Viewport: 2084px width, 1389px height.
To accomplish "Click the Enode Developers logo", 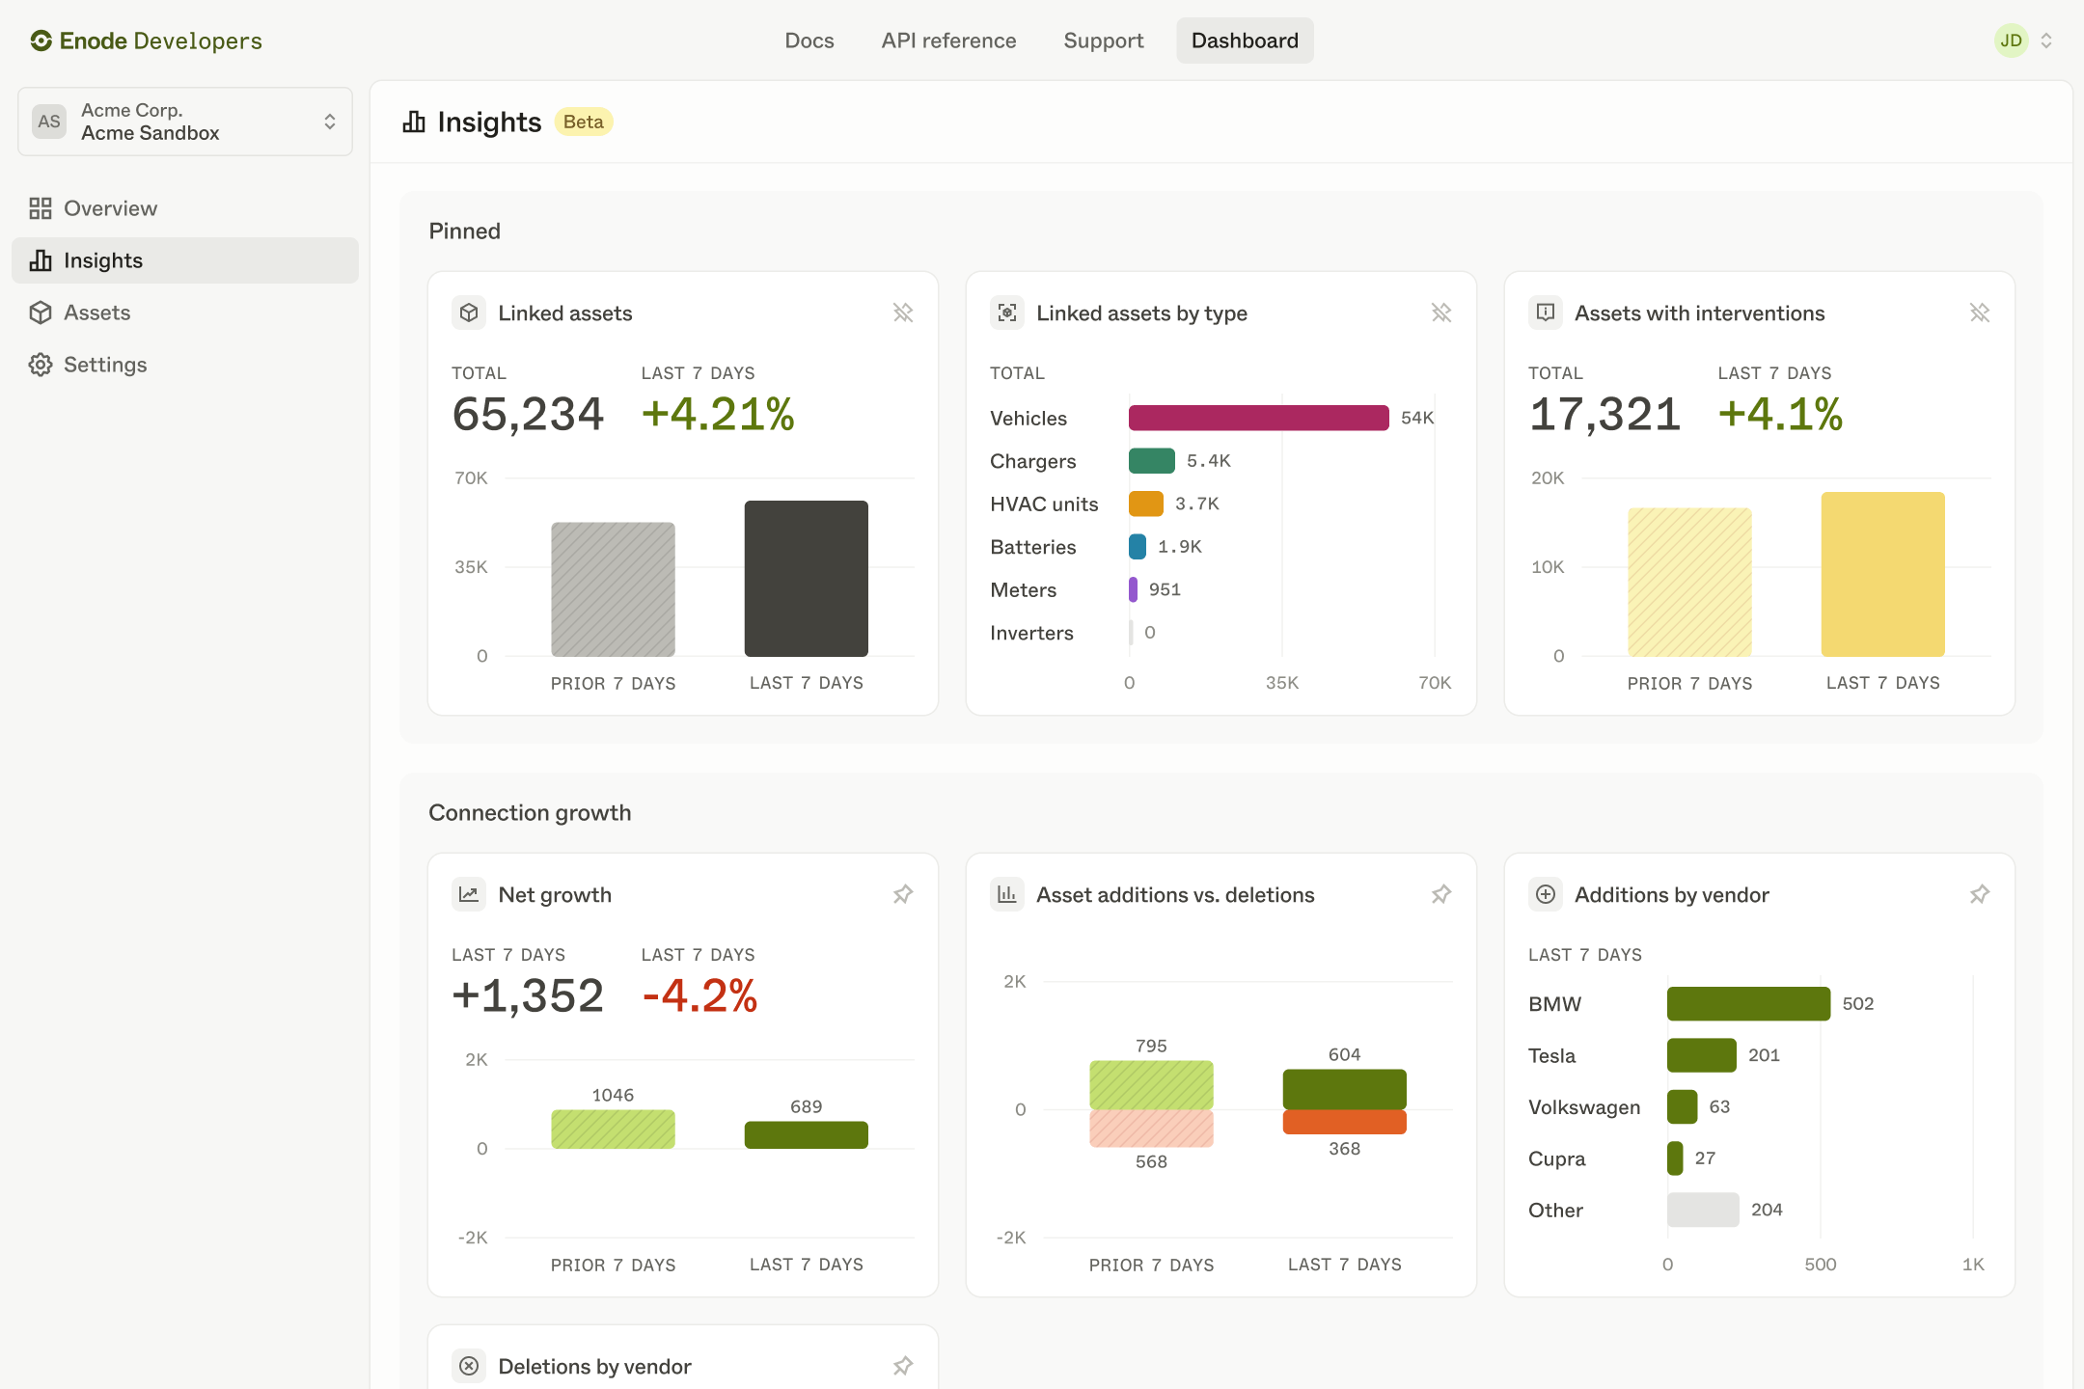I will pyautogui.click(x=145, y=41).
